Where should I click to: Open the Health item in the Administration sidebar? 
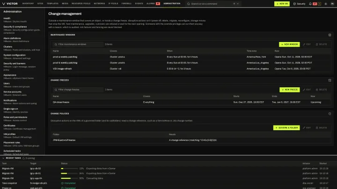22,20
